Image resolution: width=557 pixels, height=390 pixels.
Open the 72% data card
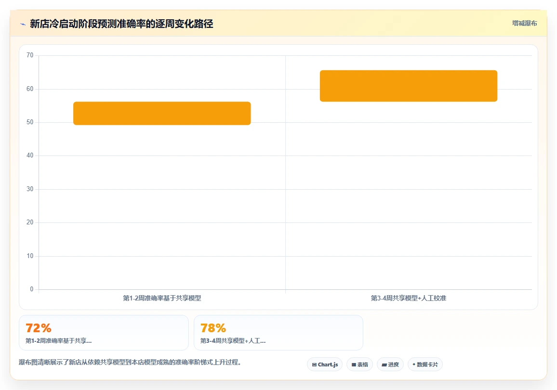[x=104, y=333]
